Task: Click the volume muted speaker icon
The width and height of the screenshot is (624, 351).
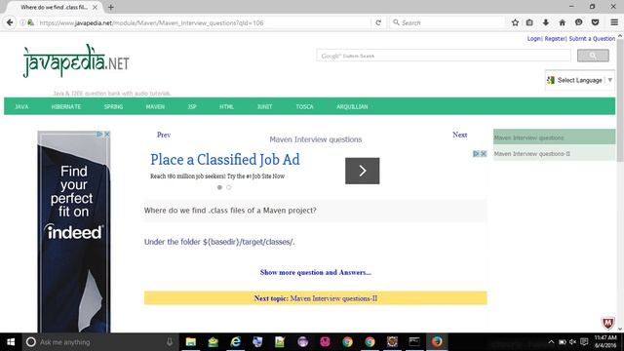Action: pyautogui.click(x=572, y=342)
